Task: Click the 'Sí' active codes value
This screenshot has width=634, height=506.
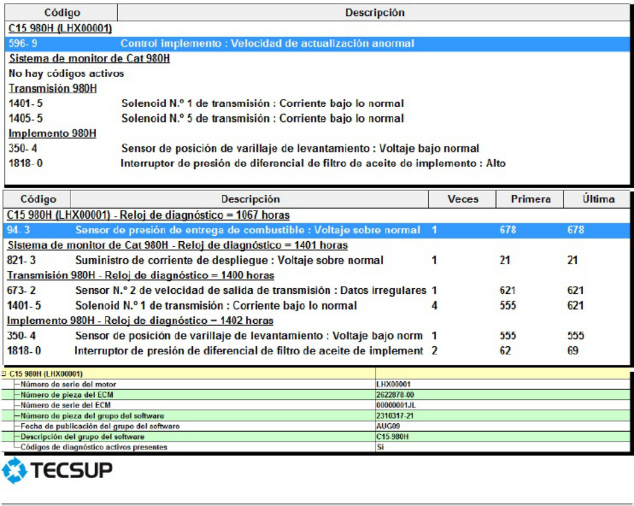Action: click(x=380, y=447)
